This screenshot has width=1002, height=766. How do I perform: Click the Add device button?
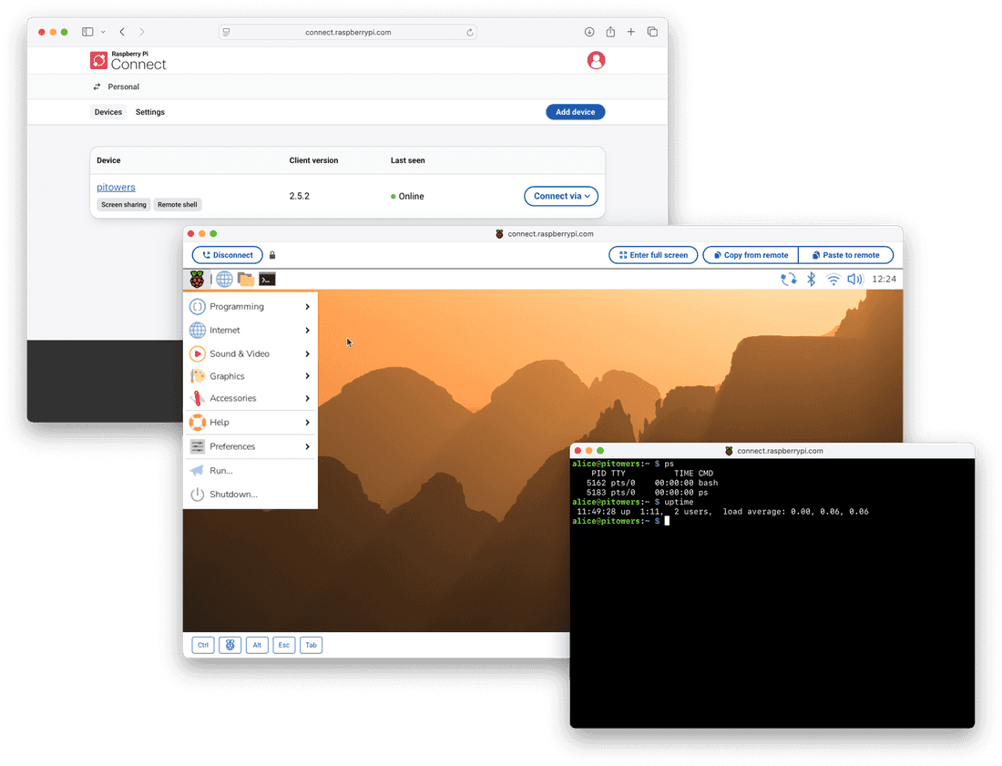pyautogui.click(x=575, y=112)
